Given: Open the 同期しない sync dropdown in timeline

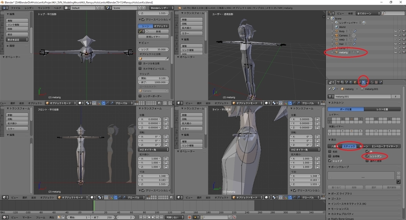Looking at the screenshot, I should [174, 217].
